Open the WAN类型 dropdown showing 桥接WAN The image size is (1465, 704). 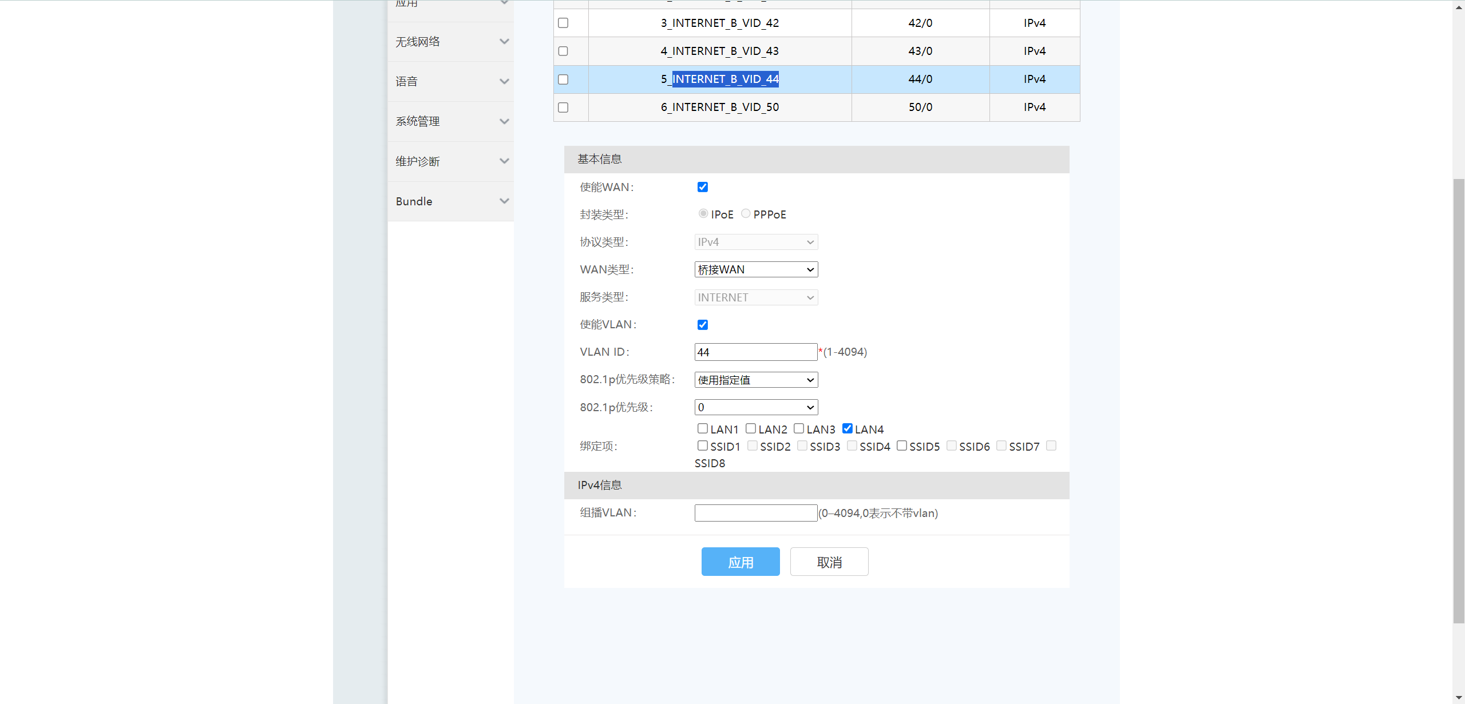[x=755, y=269]
